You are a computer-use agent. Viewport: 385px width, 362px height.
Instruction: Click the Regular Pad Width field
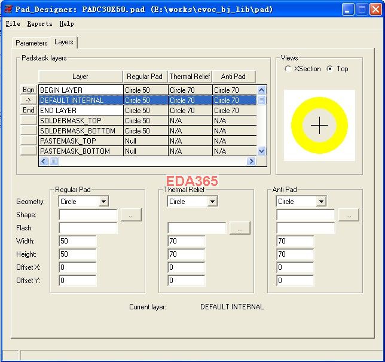(78, 241)
